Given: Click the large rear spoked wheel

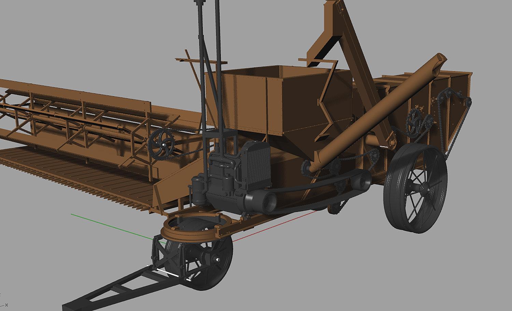Looking at the screenshot, I should [416, 188].
